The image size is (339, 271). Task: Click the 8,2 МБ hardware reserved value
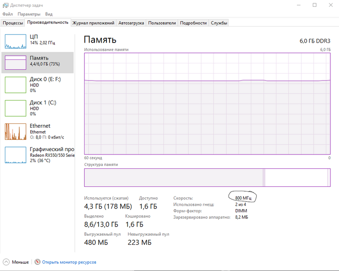[x=242, y=217]
